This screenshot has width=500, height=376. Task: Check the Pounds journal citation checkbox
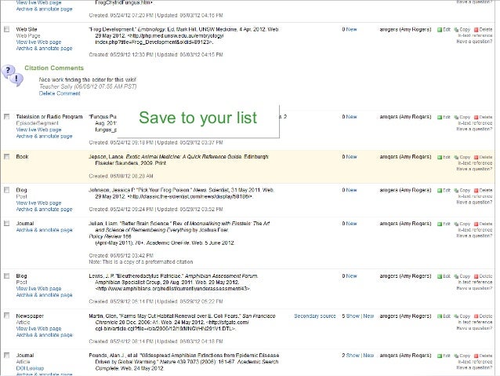[x=7, y=356]
